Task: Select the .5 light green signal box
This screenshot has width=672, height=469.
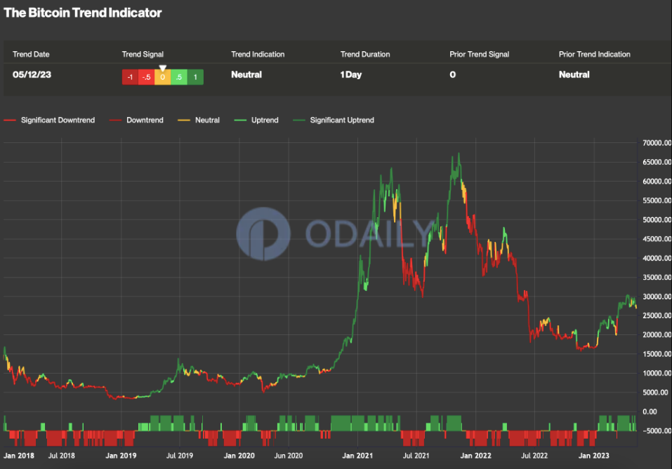Action: (178, 77)
